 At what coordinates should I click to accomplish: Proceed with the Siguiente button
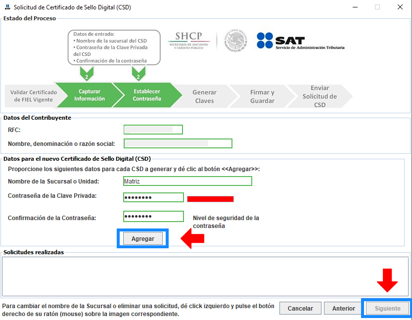coord(387,308)
